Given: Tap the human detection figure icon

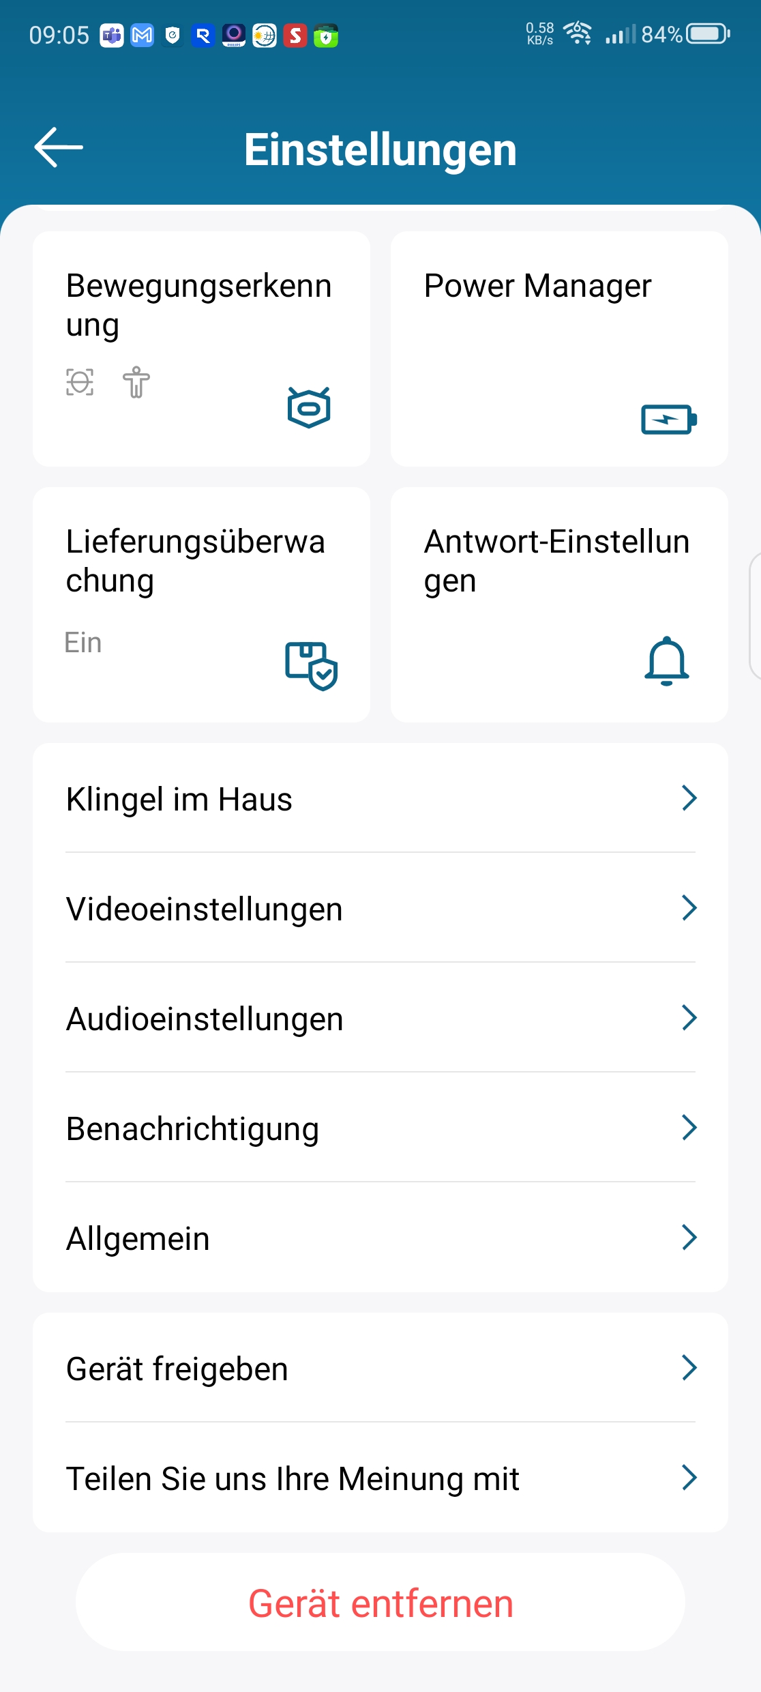Looking at the screenshot, I should pyautogui.click(x=136, y=382).
